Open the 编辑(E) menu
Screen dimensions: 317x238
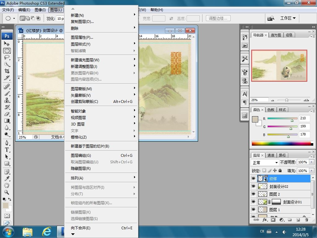point(24,10)
